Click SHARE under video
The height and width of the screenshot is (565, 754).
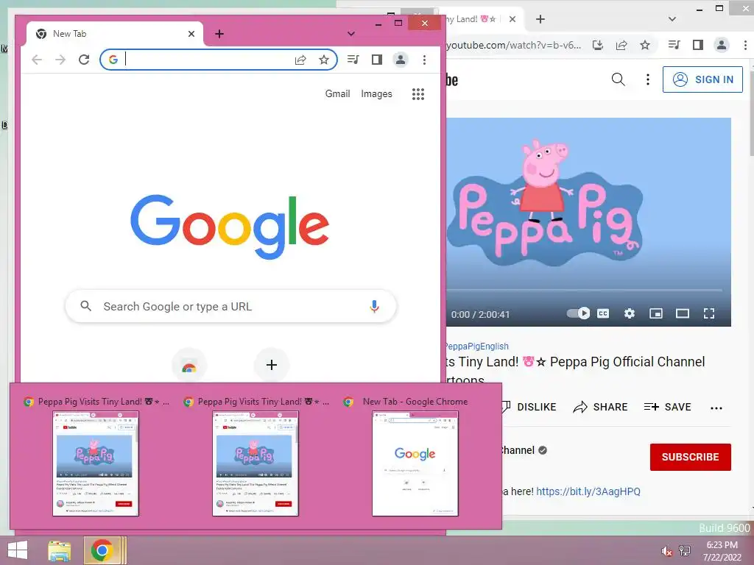click(x=600, y=407)
